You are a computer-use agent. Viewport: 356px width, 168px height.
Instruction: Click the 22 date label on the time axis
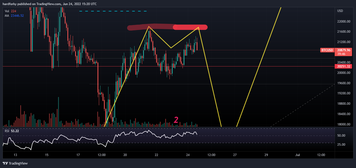tap(156, 155)
